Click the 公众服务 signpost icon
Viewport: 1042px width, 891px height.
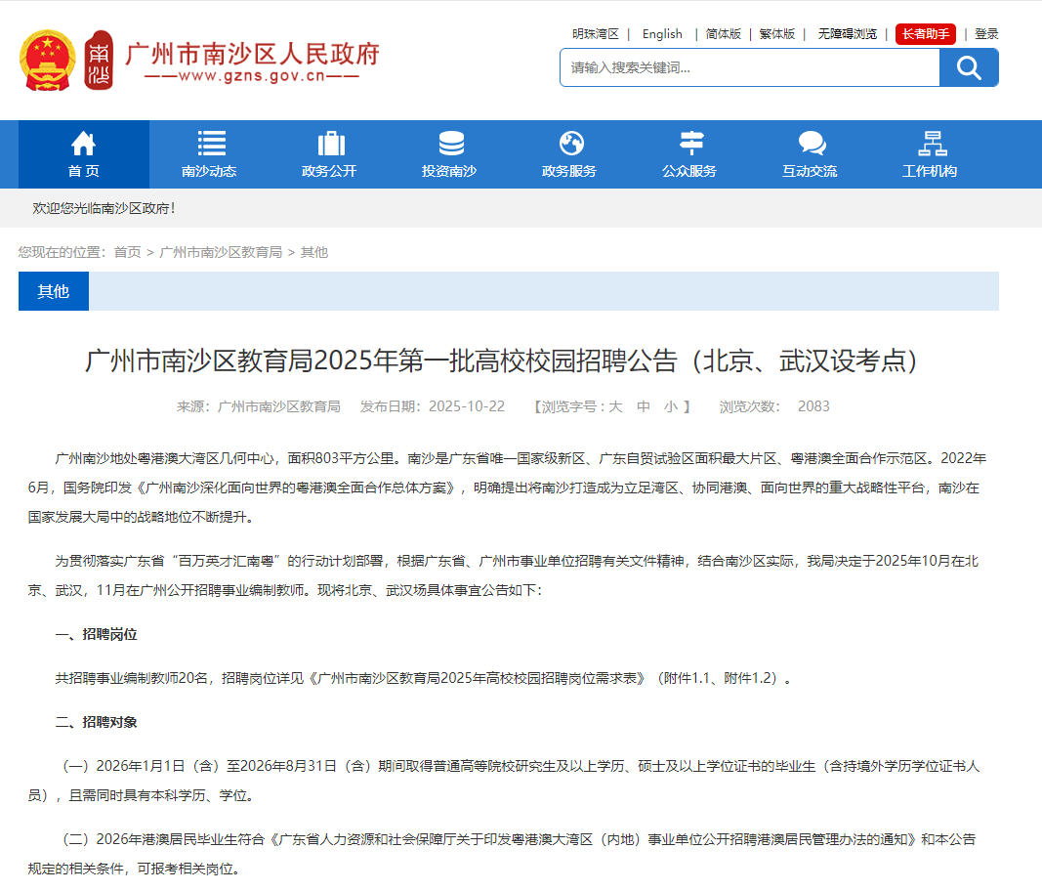pyautogui.click(x=691, y=144)
